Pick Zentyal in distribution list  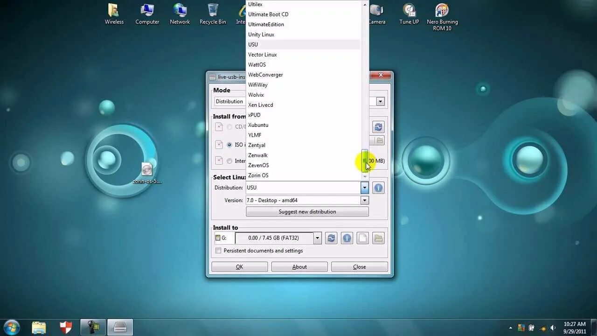pos(304,145)
